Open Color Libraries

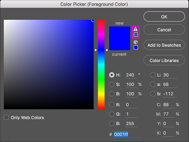pos(164,60)
